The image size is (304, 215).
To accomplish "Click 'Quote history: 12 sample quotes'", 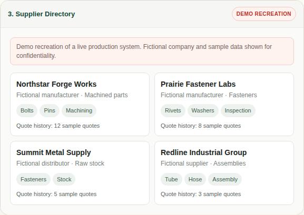I will point(58,126).
